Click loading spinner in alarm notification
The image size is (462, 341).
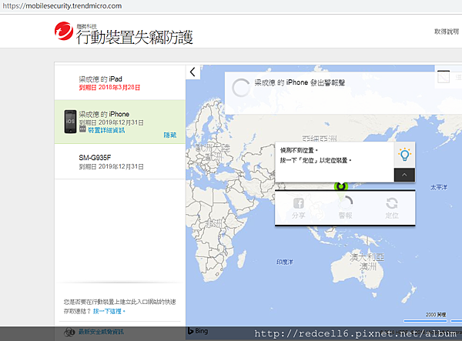[x=241, y=88]
